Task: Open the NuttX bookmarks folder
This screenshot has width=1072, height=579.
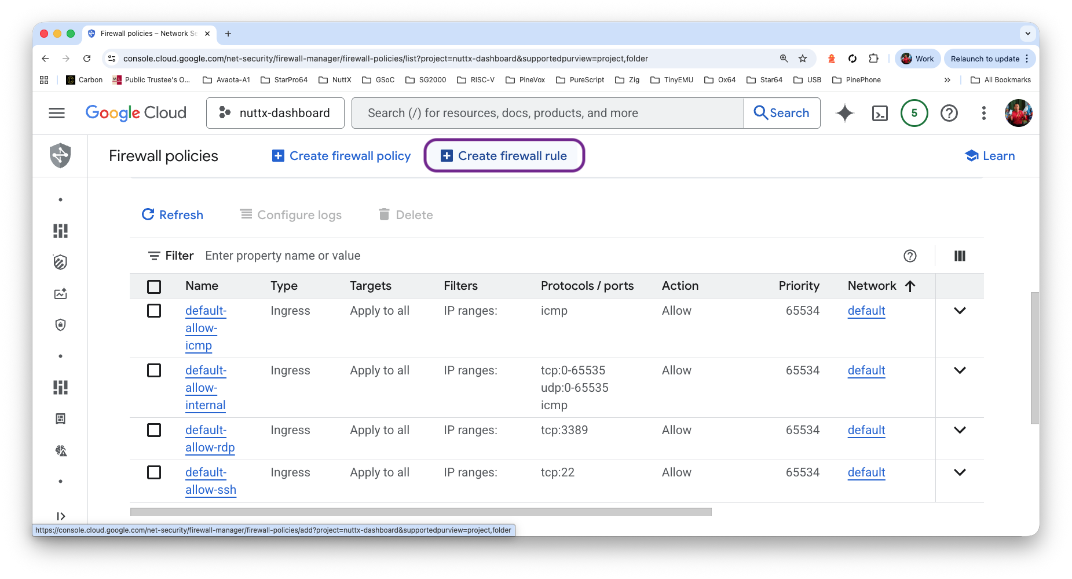Action: (x=335, y=80)
